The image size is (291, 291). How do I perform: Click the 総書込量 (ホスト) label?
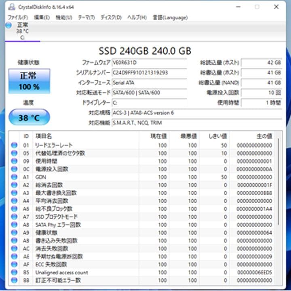219,73
